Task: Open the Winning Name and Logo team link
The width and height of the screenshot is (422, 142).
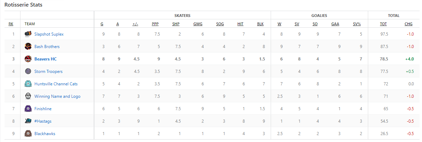Action: [57, 96]
